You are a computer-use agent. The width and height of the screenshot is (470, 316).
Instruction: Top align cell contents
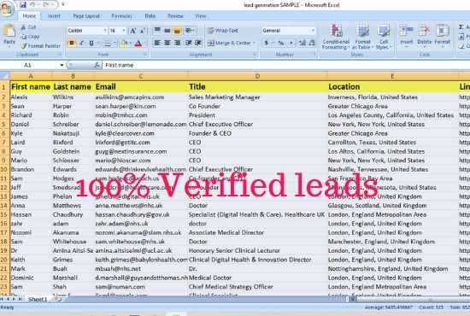[157, 30]
